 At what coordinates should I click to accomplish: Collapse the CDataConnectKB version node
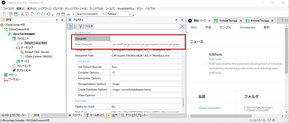[x=2, y=29]
